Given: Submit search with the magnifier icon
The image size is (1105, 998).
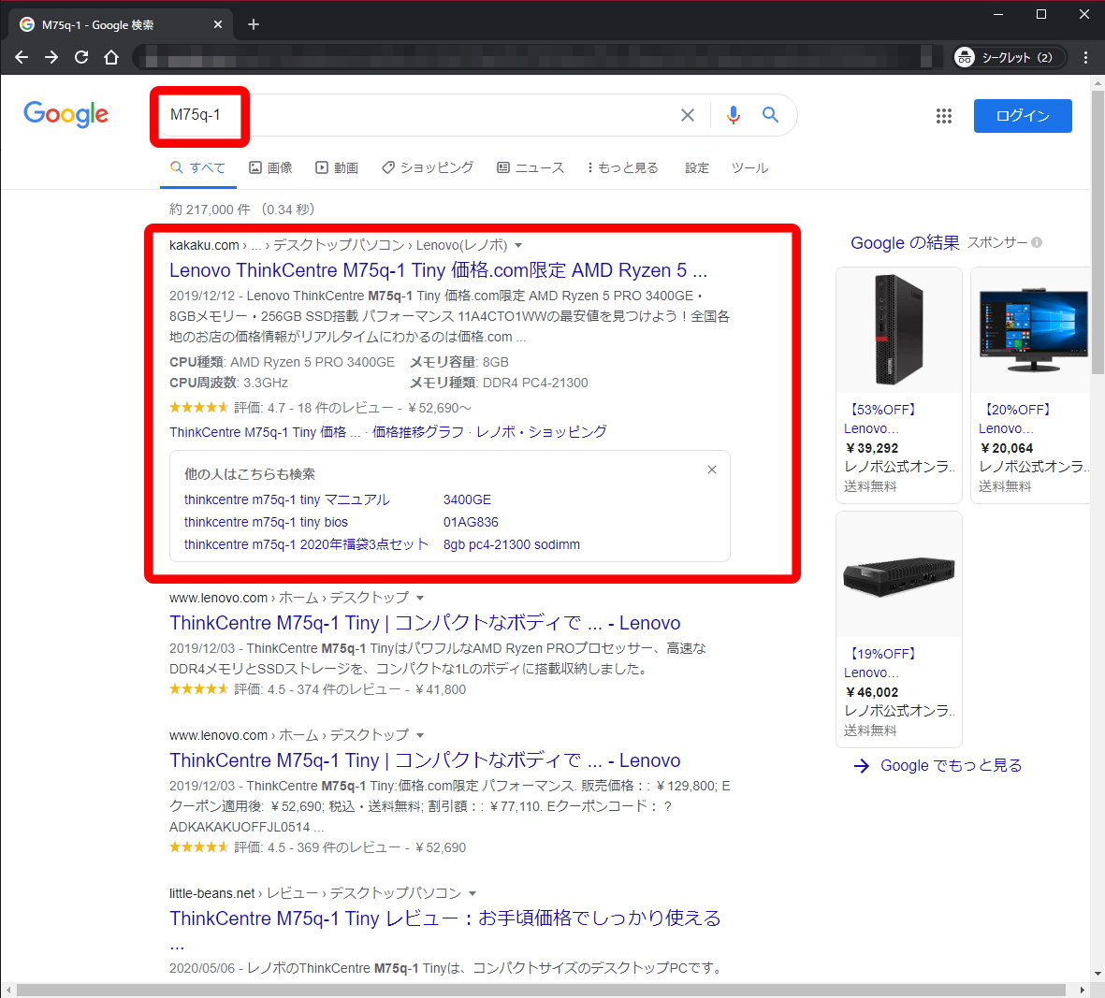Looking at the screenshot, I should pos(770,115).
